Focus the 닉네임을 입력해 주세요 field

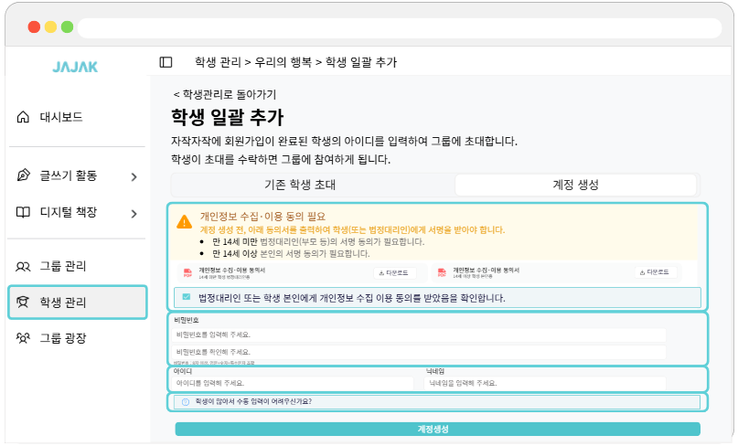tap(545, 384)
